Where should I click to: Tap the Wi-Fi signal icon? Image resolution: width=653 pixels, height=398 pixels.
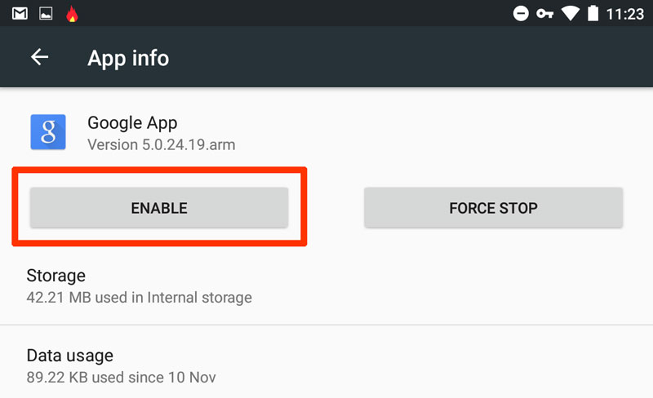(571, 14)
